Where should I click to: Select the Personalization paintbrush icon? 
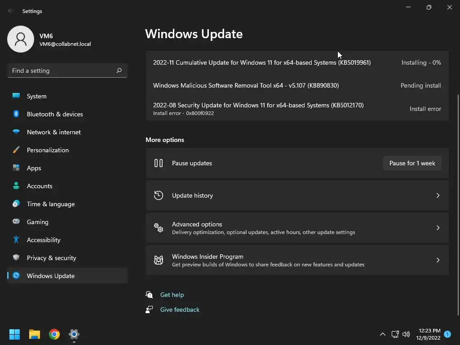[16, 150]
